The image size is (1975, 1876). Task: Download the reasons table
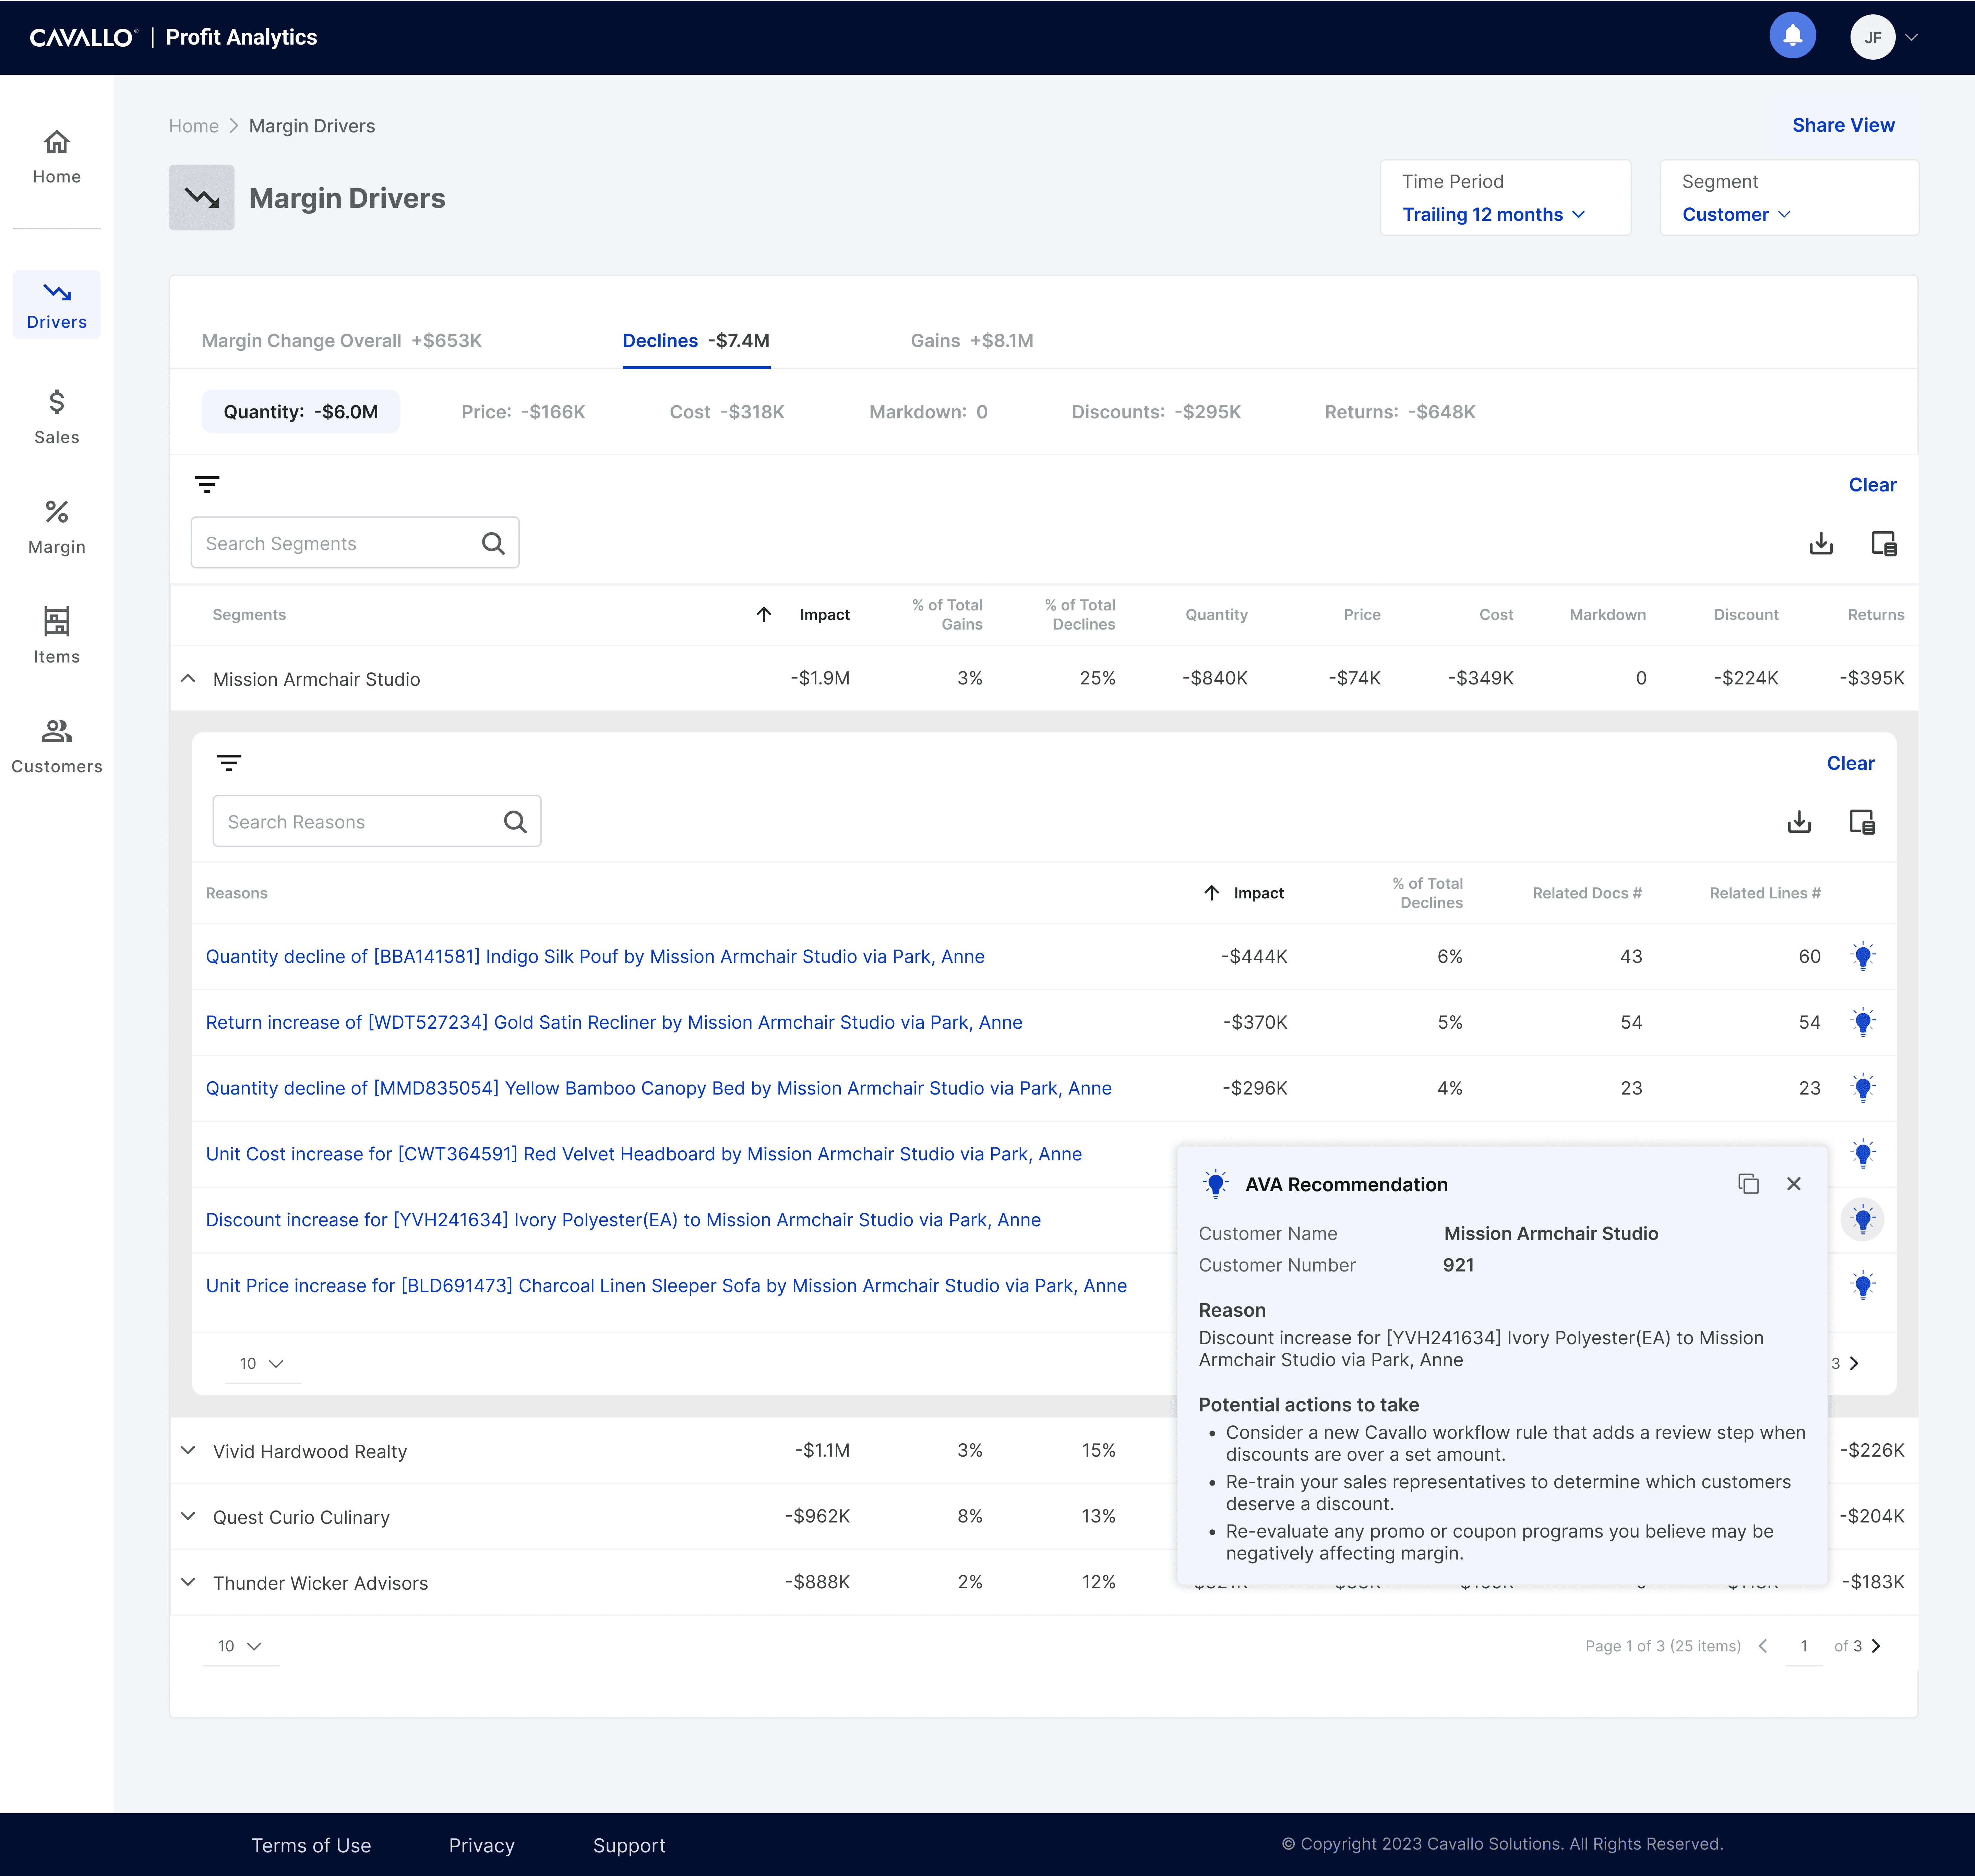coord(1799,822)
